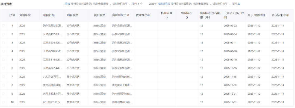This screenshot has height=108, width=295.
Task: Click the 项目类型 column header
Action: 73,15
